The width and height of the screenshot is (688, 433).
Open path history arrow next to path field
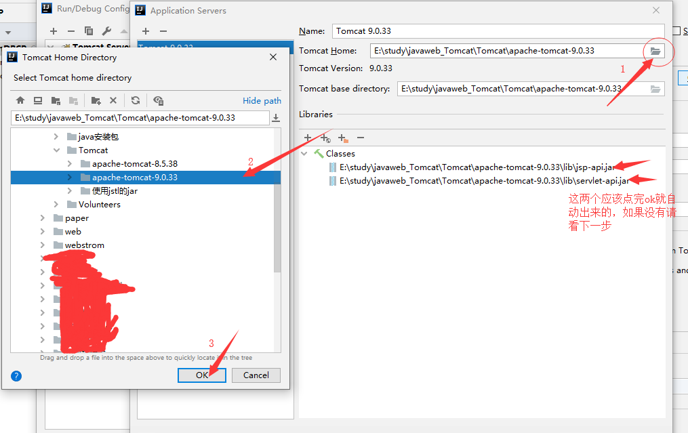tap(276, 118)
